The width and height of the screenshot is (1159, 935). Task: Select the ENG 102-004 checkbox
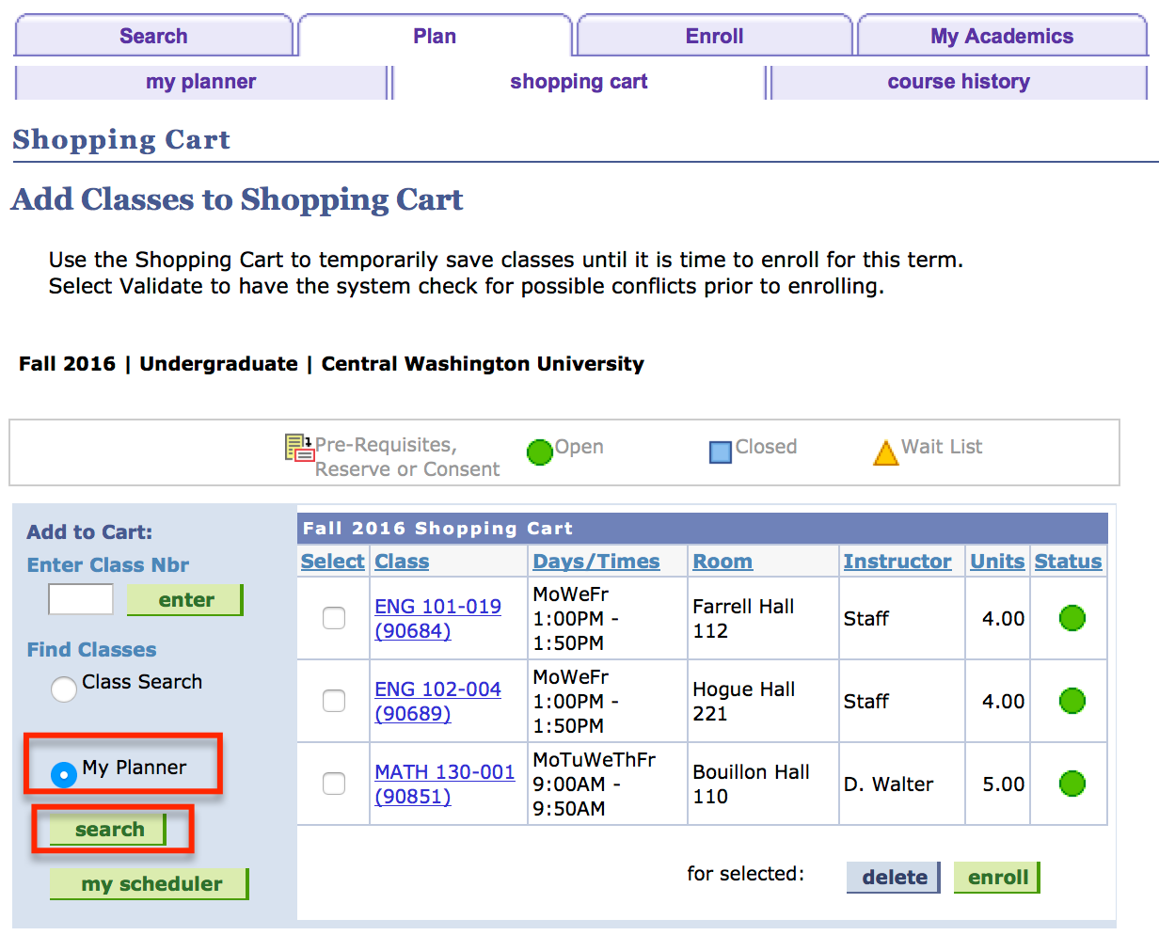(x=334, y=701)
